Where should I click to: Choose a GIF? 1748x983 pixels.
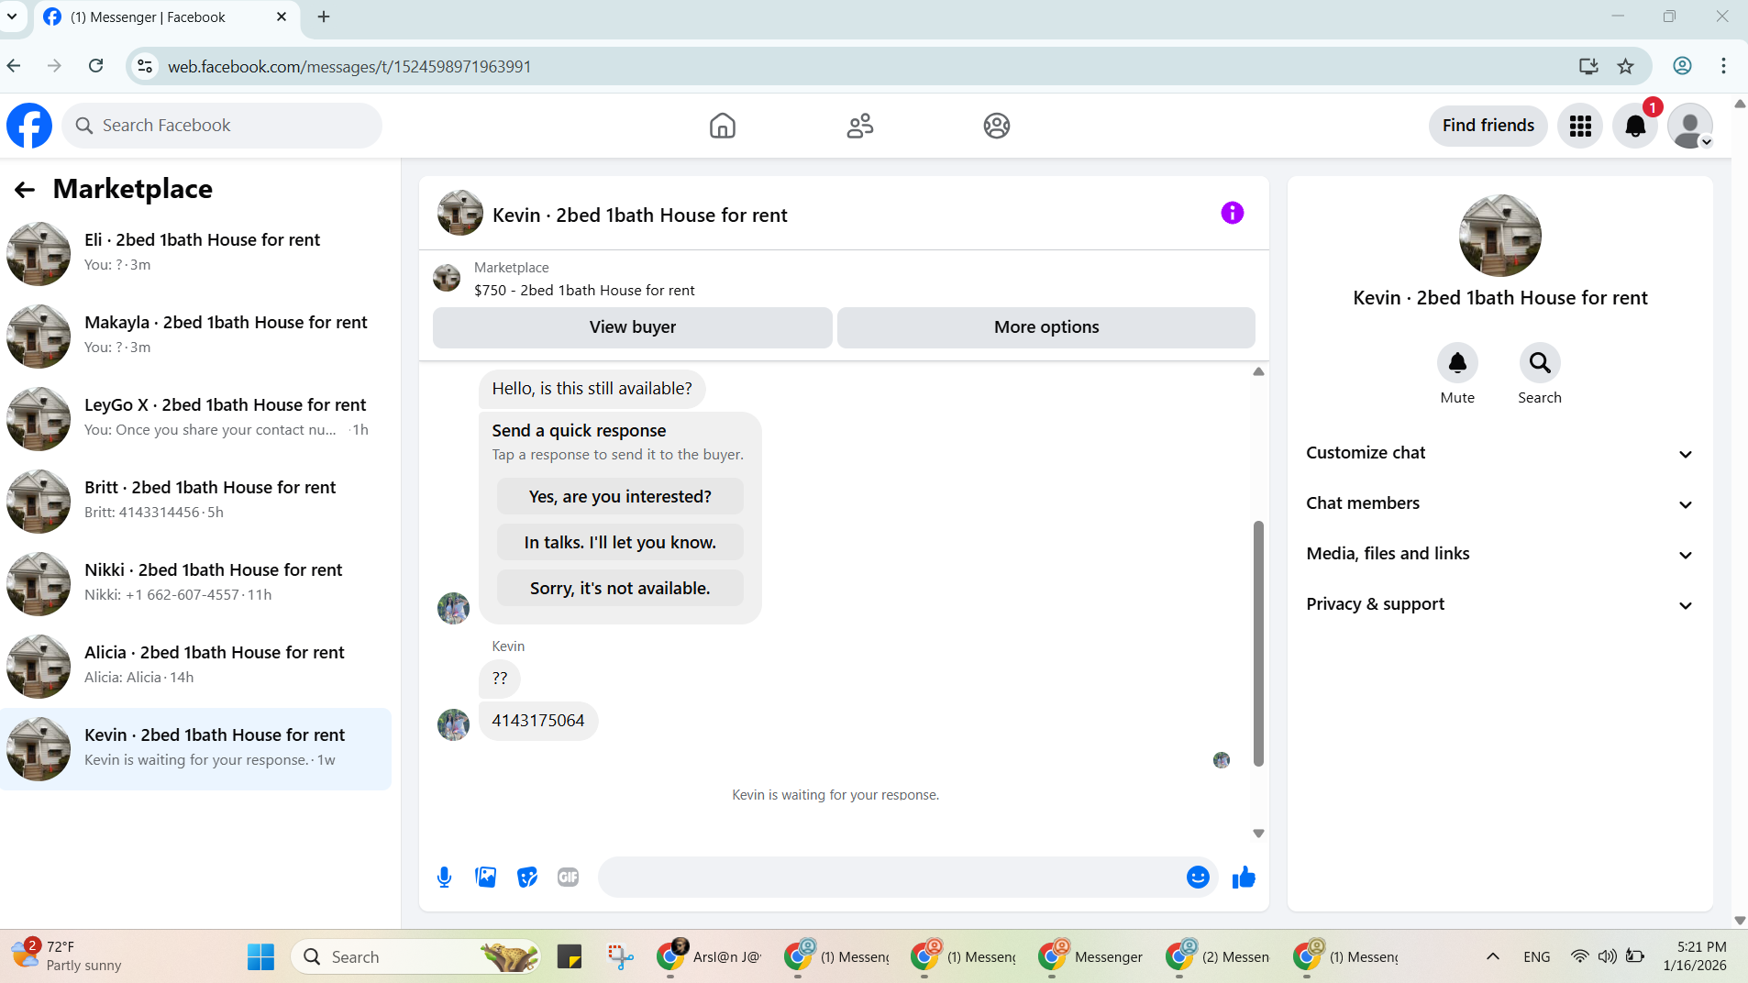(x=569, y=878)
